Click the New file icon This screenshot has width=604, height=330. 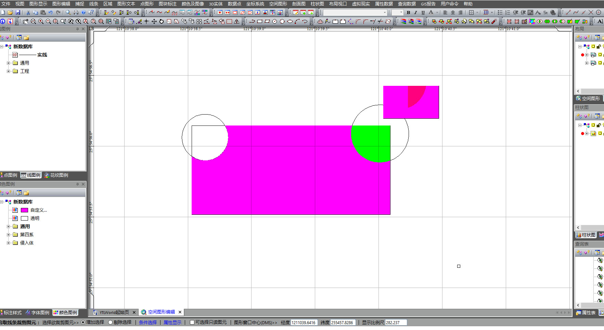point(3,12)
